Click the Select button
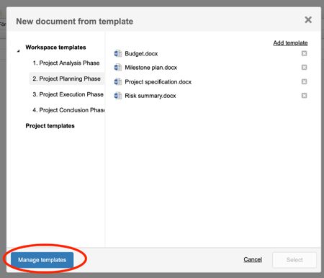Screen dimensions: 324x278 tap(294, 260)
